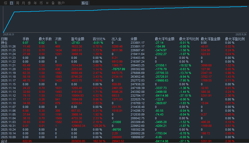This screenshot has height=143, width=249.
Task: Click the 最大手数 column header
Action: point(45,39)
